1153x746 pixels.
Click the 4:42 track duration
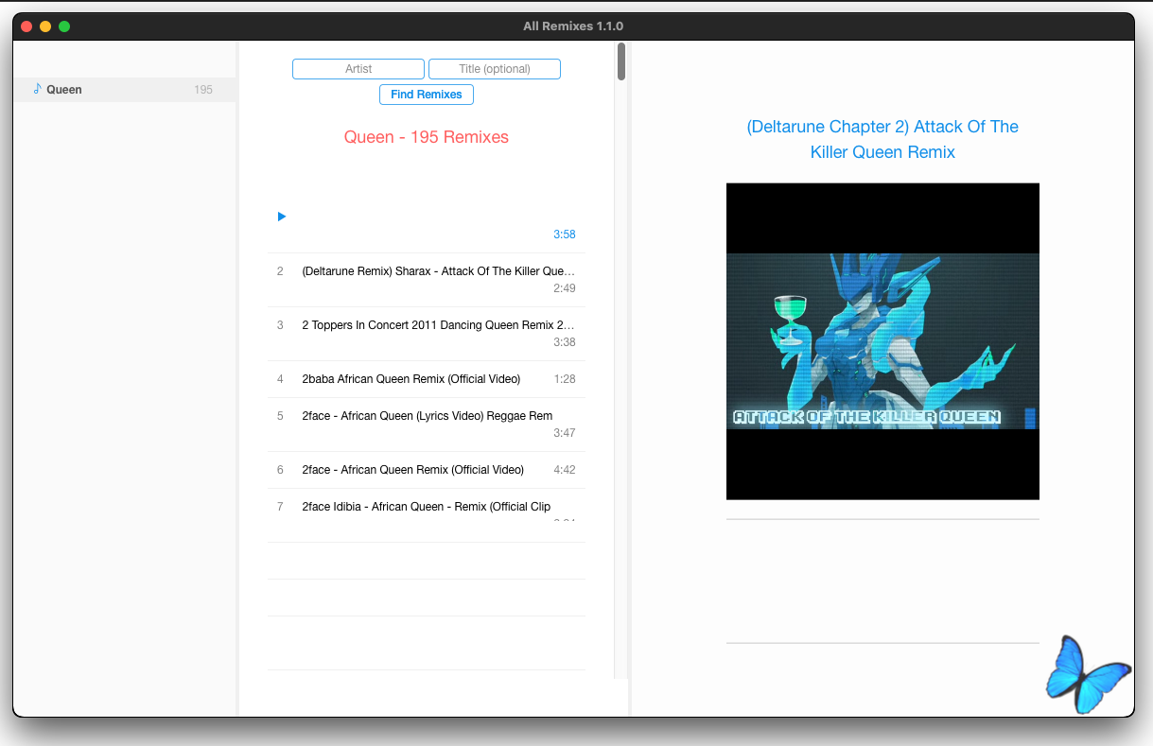click(565, 470)
